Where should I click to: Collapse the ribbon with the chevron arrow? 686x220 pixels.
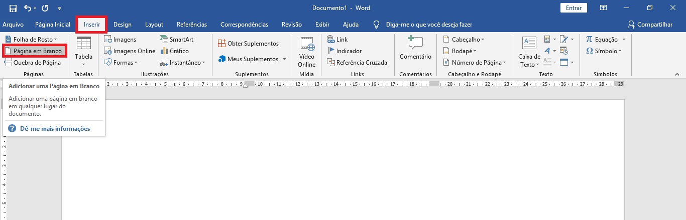pos(676,74)
